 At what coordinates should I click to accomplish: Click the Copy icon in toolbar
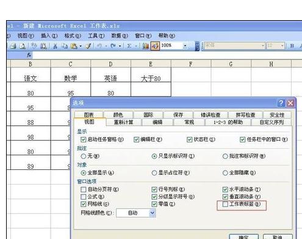point(65,46)
